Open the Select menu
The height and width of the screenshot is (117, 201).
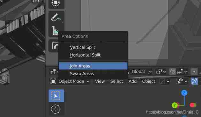coord(117,81)
